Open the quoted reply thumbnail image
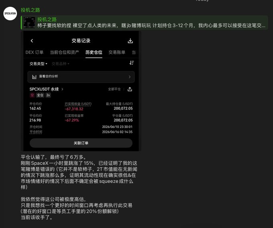The width and height of the screenshot is (273, 228). coord(29,22)
